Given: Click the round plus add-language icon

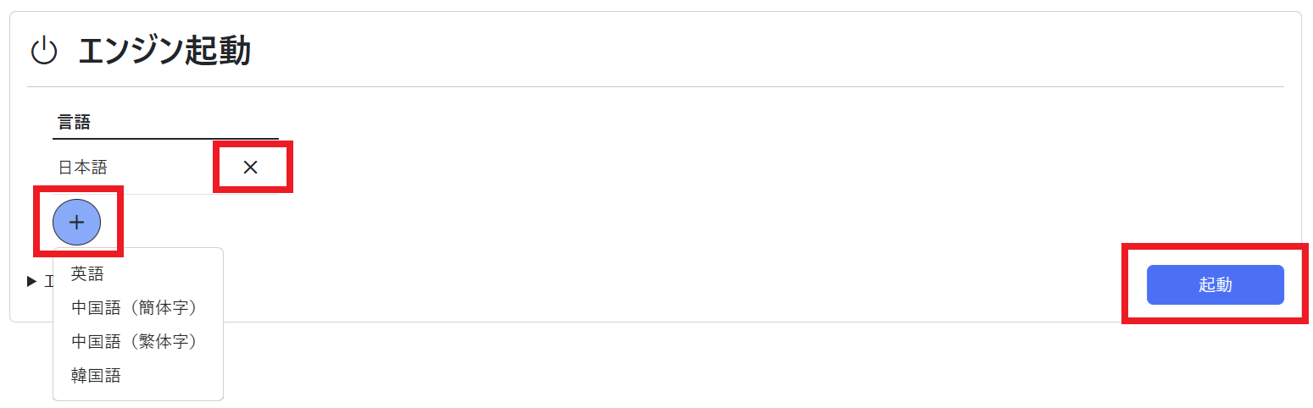Looking at the screenshot, I should (x=77, y=222).
